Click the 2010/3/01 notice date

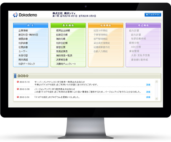(25, 97)
